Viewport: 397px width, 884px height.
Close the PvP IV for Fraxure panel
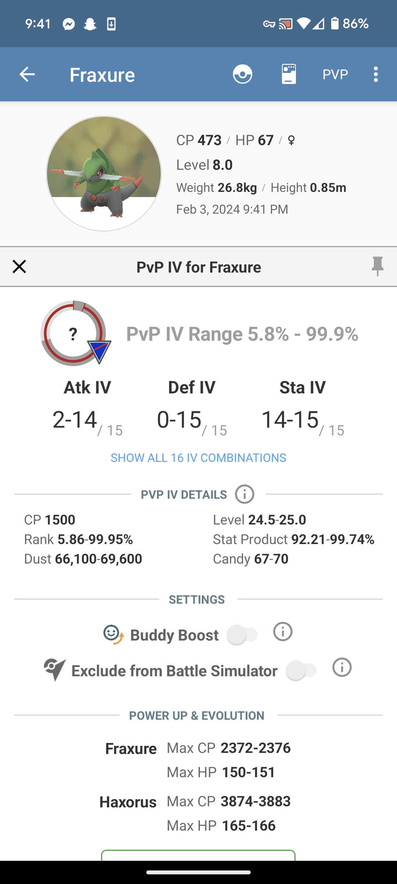point(19,267)
